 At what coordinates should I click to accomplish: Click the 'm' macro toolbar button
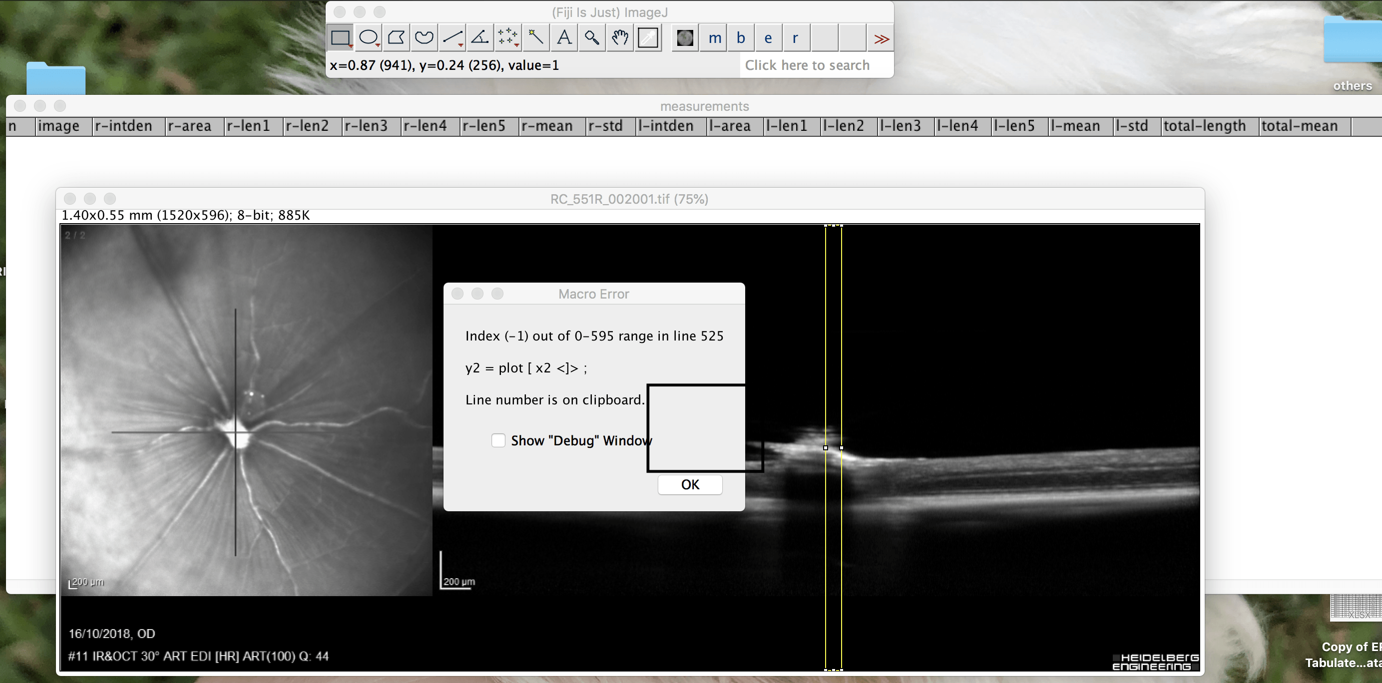[714, 38]
